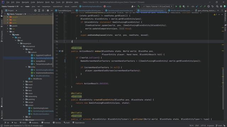
Task: Open EggplantCropBlock in project tree
Action: point(43,55)
